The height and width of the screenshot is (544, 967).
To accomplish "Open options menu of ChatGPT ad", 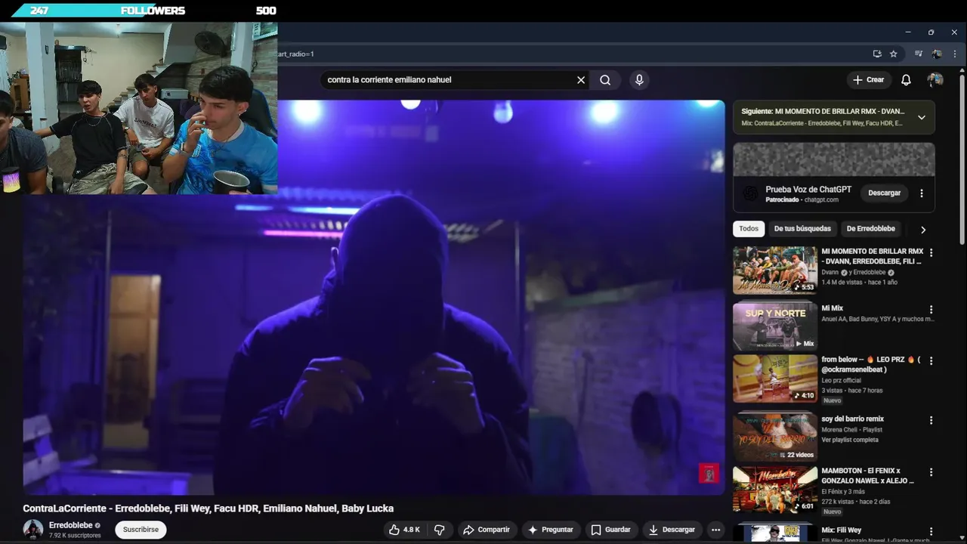I will pyautogui.click(x=922, y=193).
